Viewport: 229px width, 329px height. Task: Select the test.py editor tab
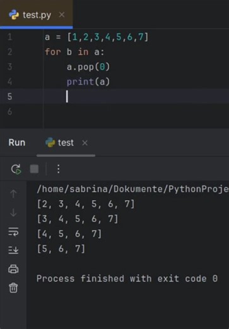(x=37, y=15)
